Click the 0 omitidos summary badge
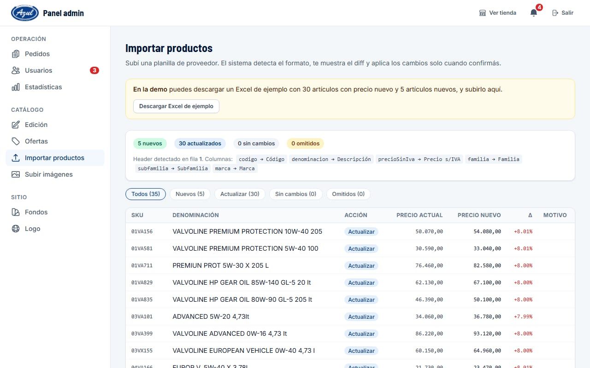 pos(305,144)
